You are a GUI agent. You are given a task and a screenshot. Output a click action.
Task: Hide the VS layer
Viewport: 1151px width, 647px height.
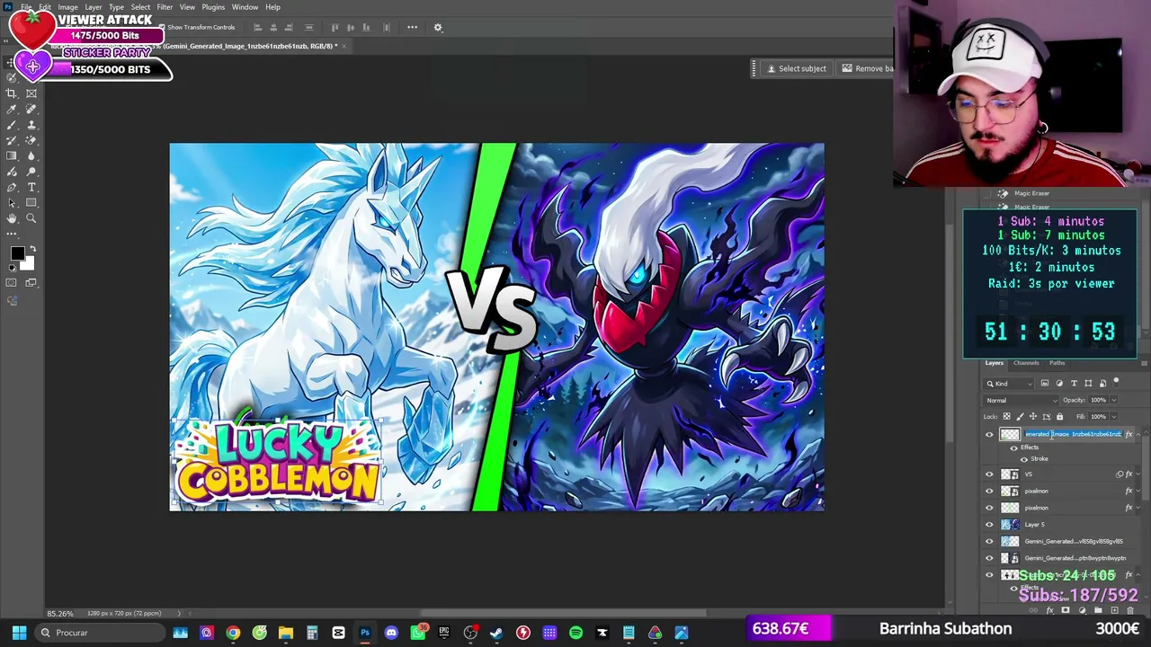(x=989, y=474)
